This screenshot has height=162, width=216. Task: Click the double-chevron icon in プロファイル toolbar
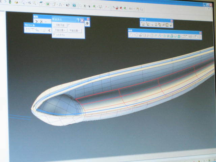click(50, 30)
